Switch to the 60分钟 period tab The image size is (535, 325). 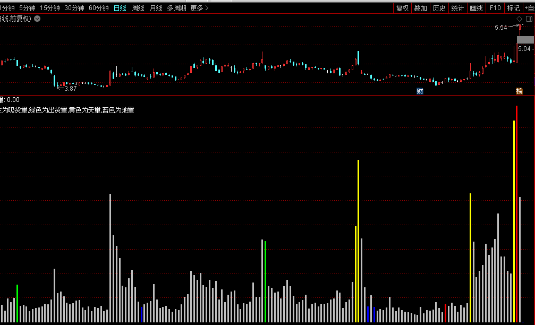click(99, 8)
